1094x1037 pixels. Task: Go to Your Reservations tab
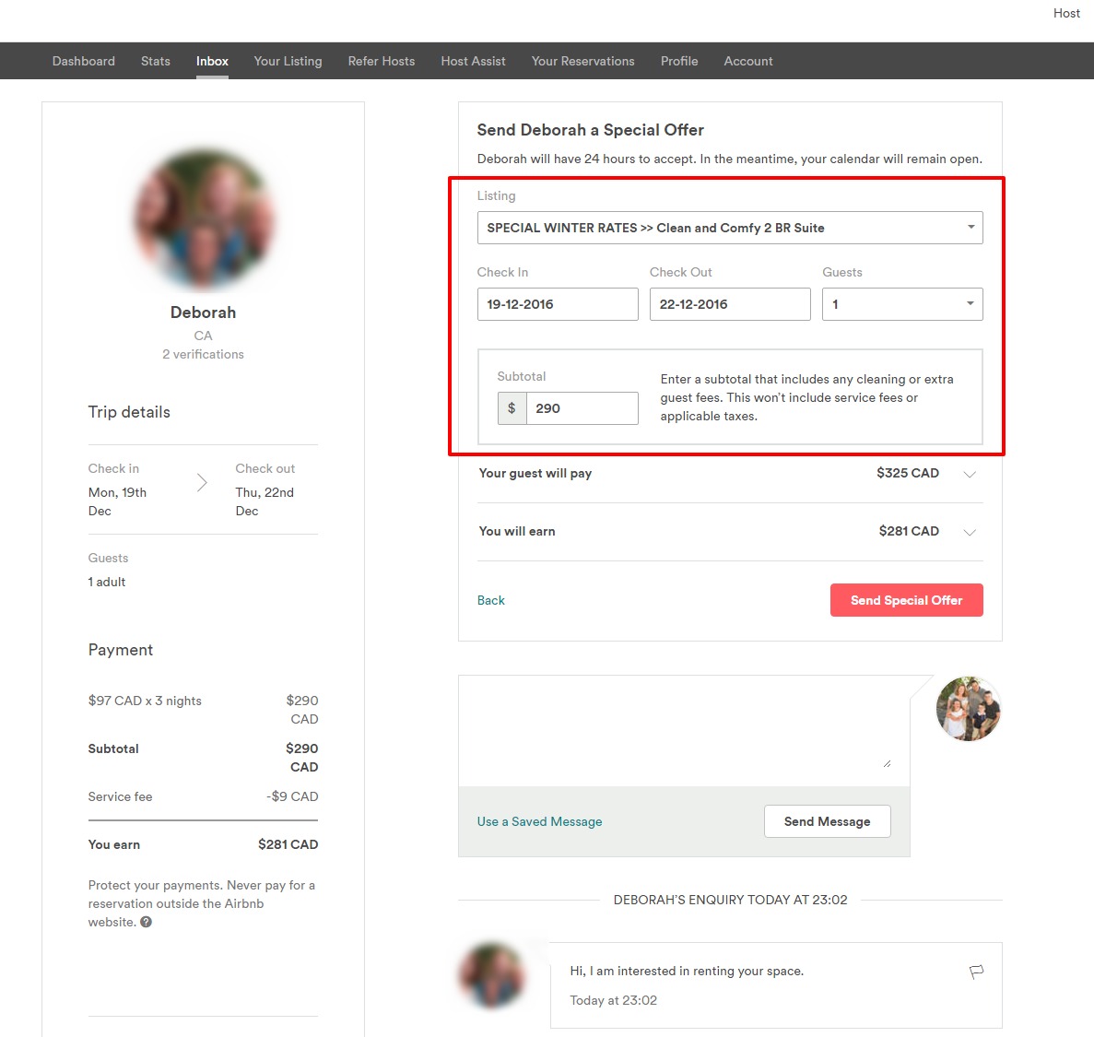pyautogui.click(x=582, y=61)
